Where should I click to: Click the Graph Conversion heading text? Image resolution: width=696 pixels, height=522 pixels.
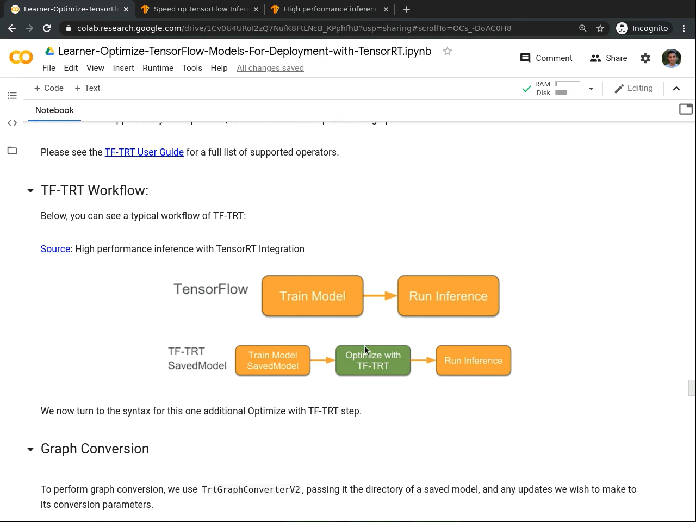coord(95,449)
